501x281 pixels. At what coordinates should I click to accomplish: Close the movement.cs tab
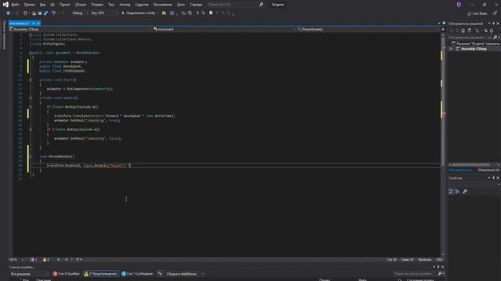38,23
